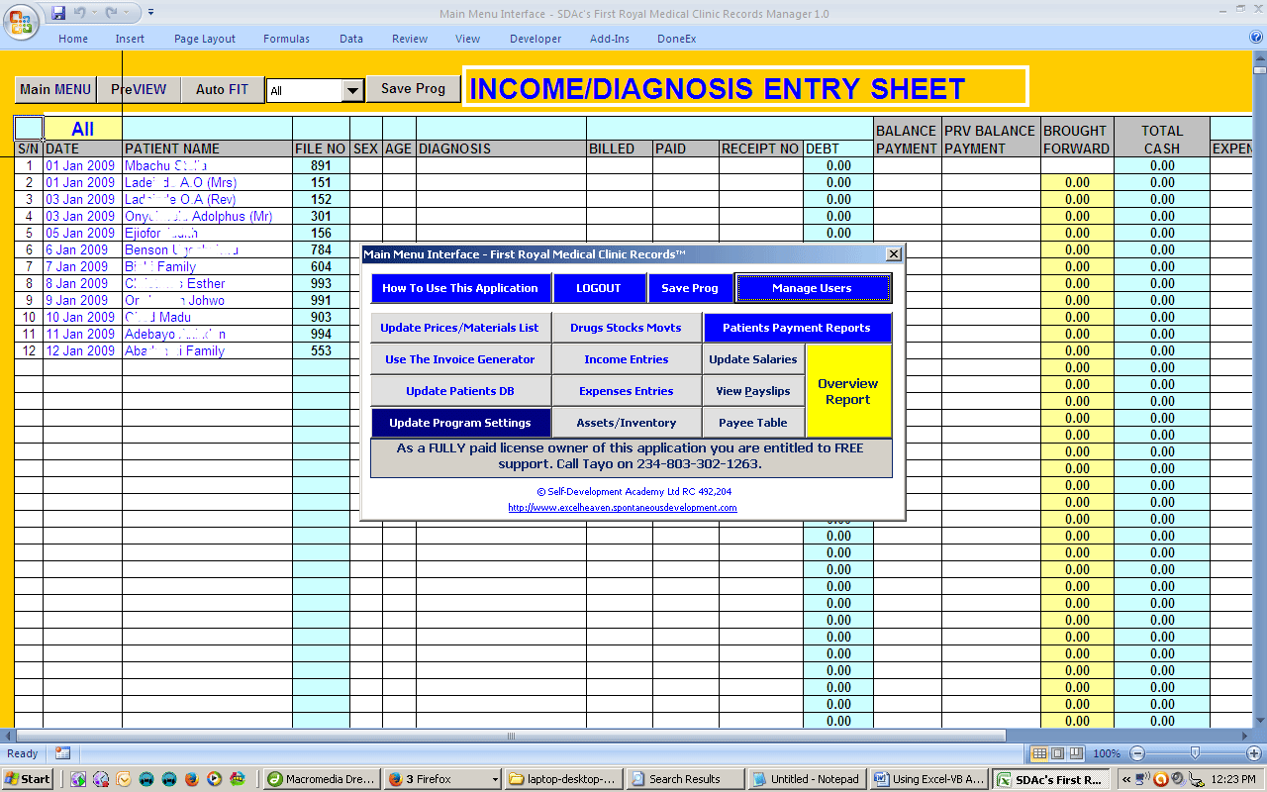
Task: Click the Main MENU sheet button
Action: 55,89
